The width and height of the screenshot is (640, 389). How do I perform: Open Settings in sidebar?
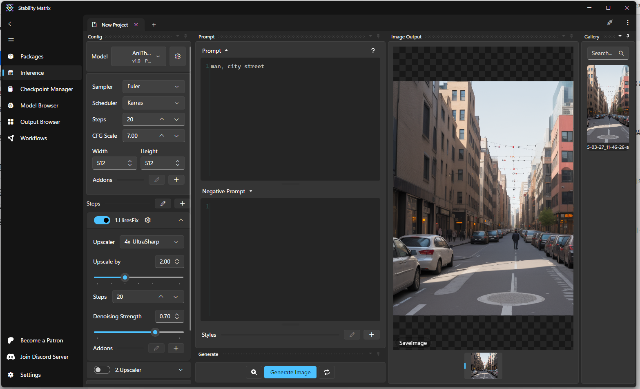42,375
